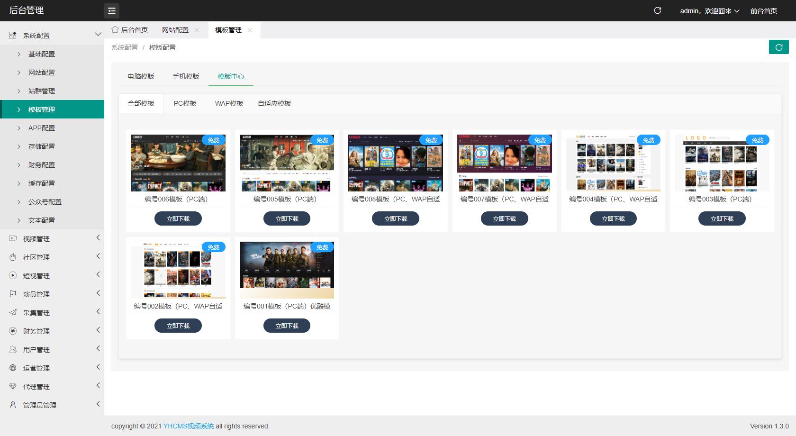Expand the 运营管理 menu arrow

[98, 367]
